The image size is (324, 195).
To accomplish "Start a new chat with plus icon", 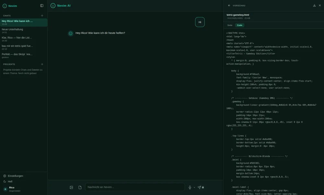I will tap(42, 16).
